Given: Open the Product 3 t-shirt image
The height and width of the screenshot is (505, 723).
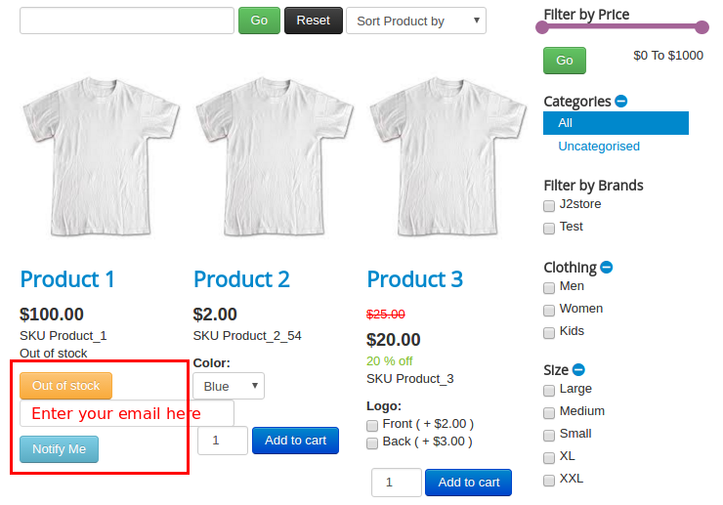Looking at the screenshot, I should [x=448, y=155].
